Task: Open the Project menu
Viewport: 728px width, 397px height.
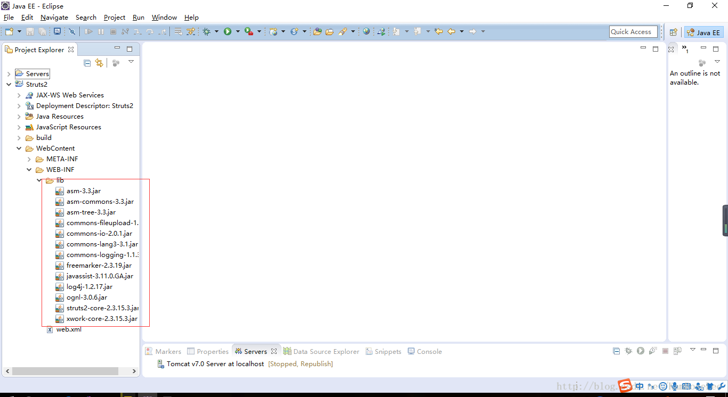Action: [115, 18]
